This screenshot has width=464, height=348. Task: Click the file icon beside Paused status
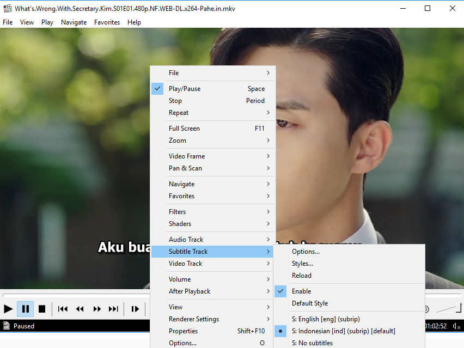pyautogui.click(x=6, y=326)
